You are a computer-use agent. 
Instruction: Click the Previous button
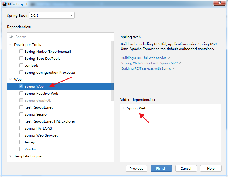[136, 168]
